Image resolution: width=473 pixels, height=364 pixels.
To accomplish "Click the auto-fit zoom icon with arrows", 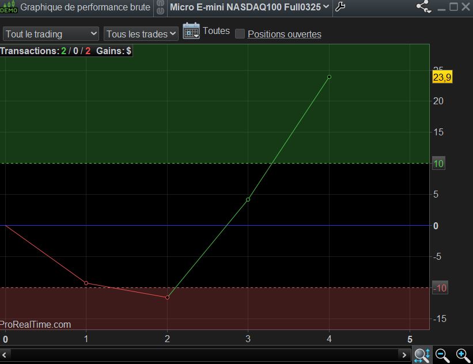I will 422,355.
